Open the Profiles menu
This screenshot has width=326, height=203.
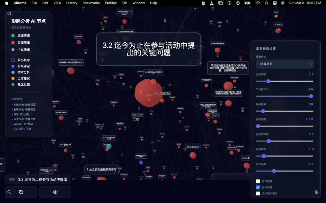[x=110, y=3]
